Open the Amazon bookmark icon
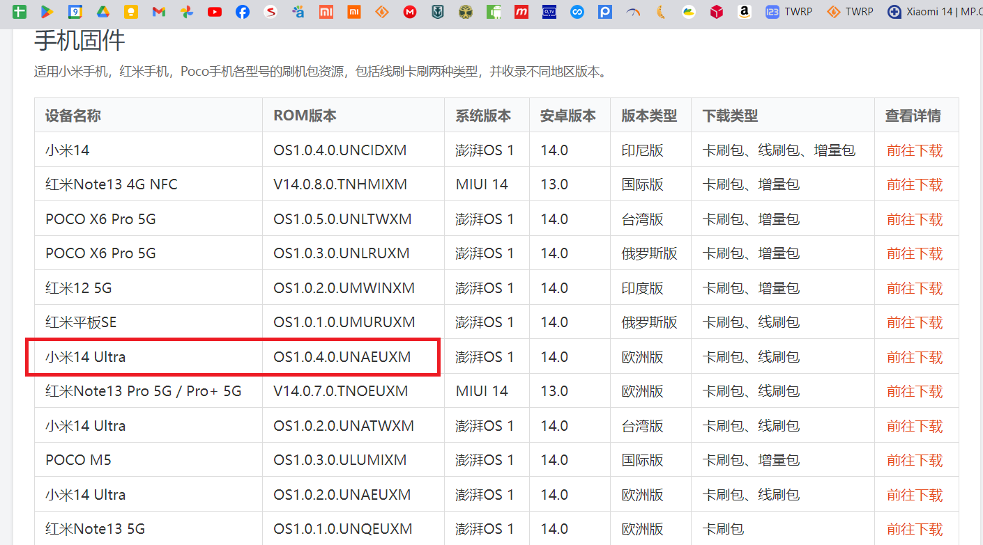Viewport: 983px width, 545px height. [745, 12]
